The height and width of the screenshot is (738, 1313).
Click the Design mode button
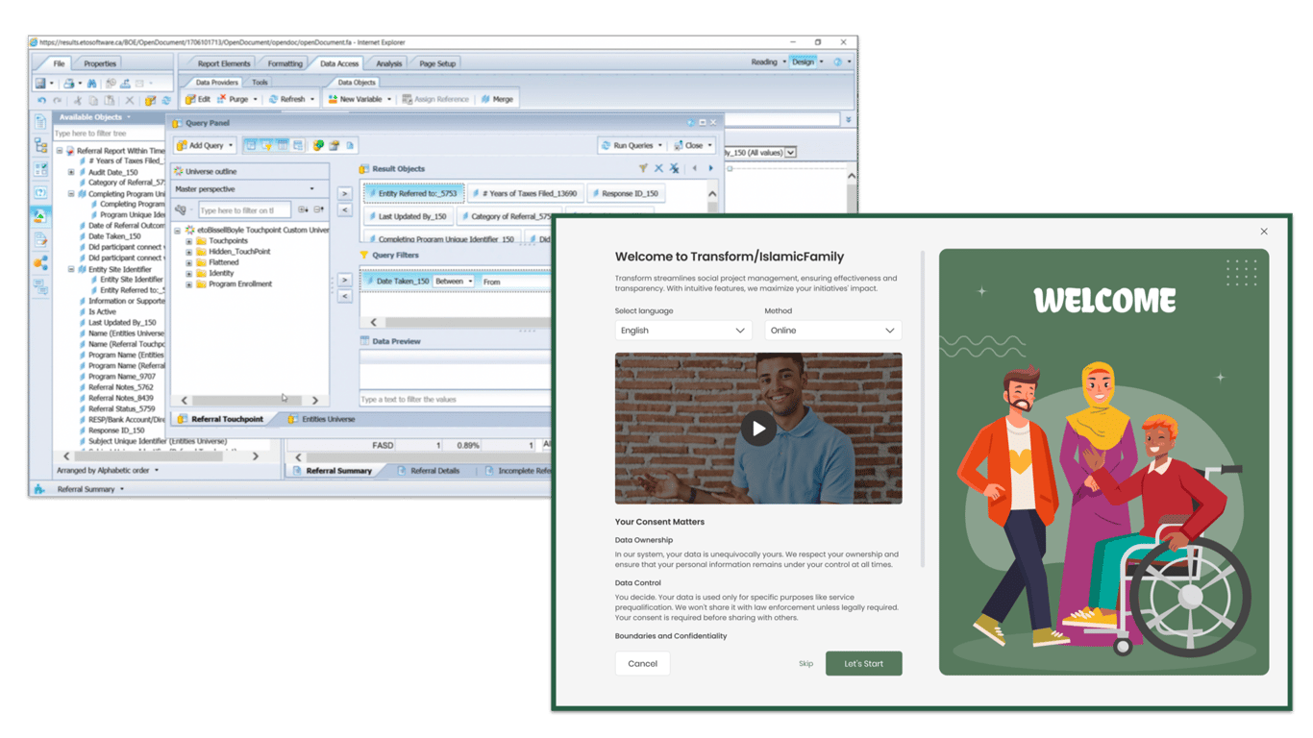click(x=804, y=62)
